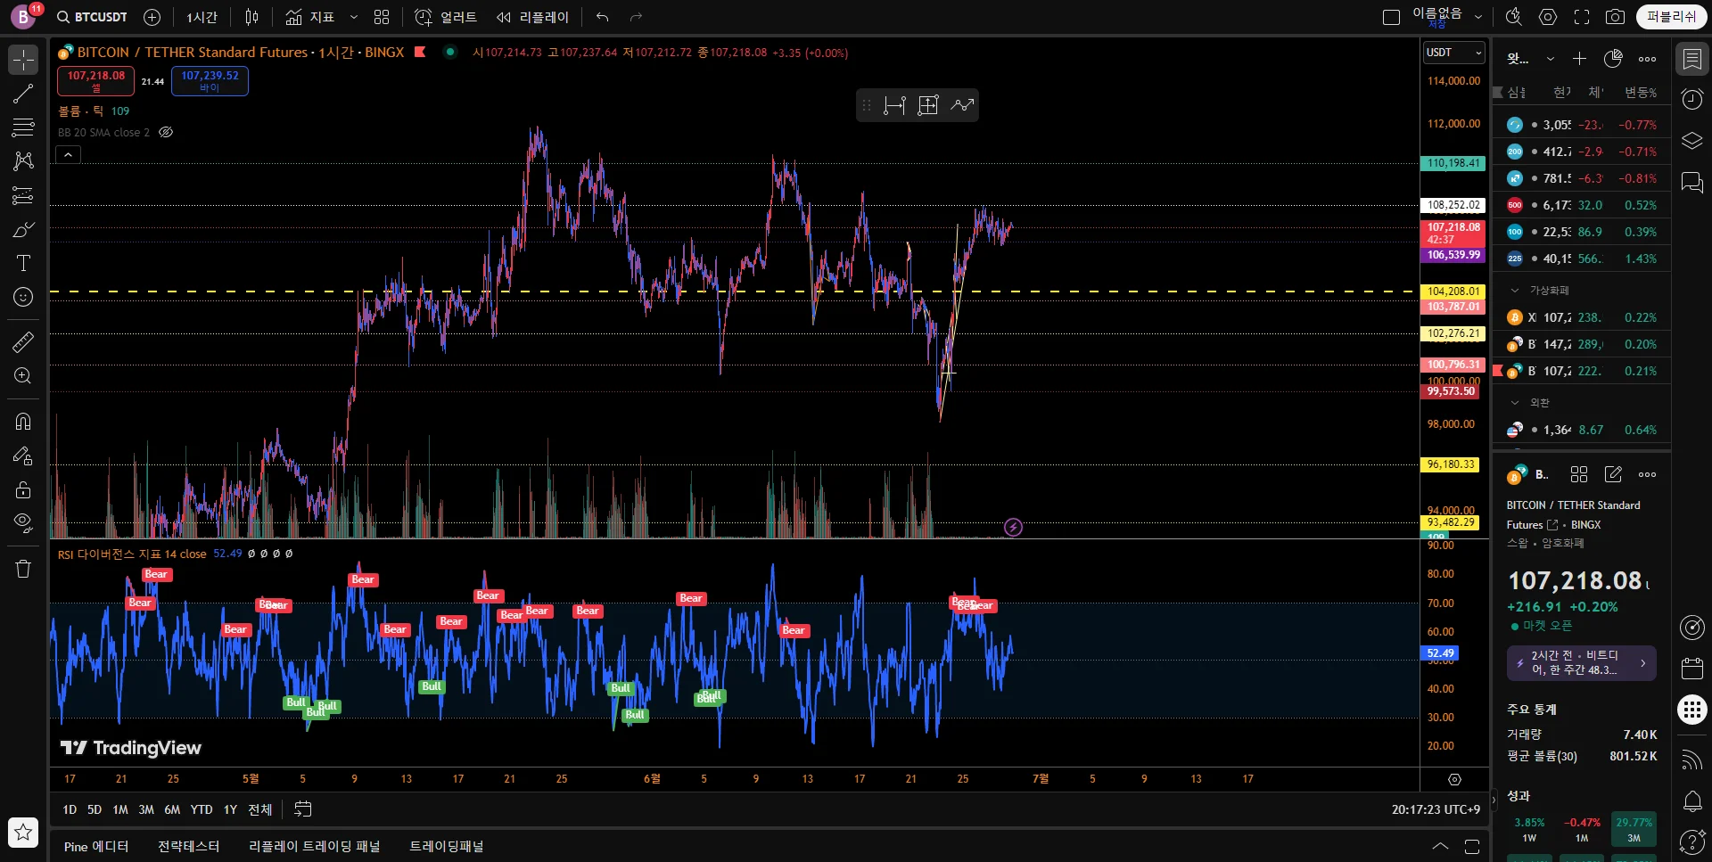Screen dimensions: 1712x862
Task: Toggle visibility of BB 20 SMA indicator
Action: (x=166, y=132)
